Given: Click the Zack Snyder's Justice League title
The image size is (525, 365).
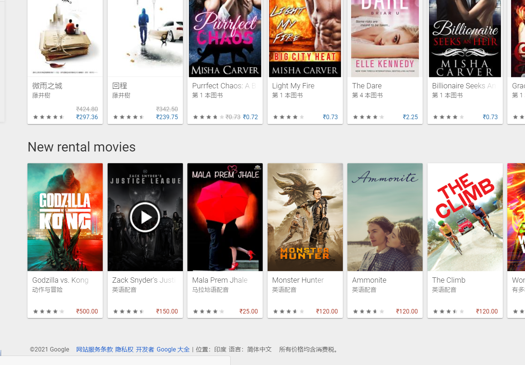Looking at the screenshot, I should point(144,280).
